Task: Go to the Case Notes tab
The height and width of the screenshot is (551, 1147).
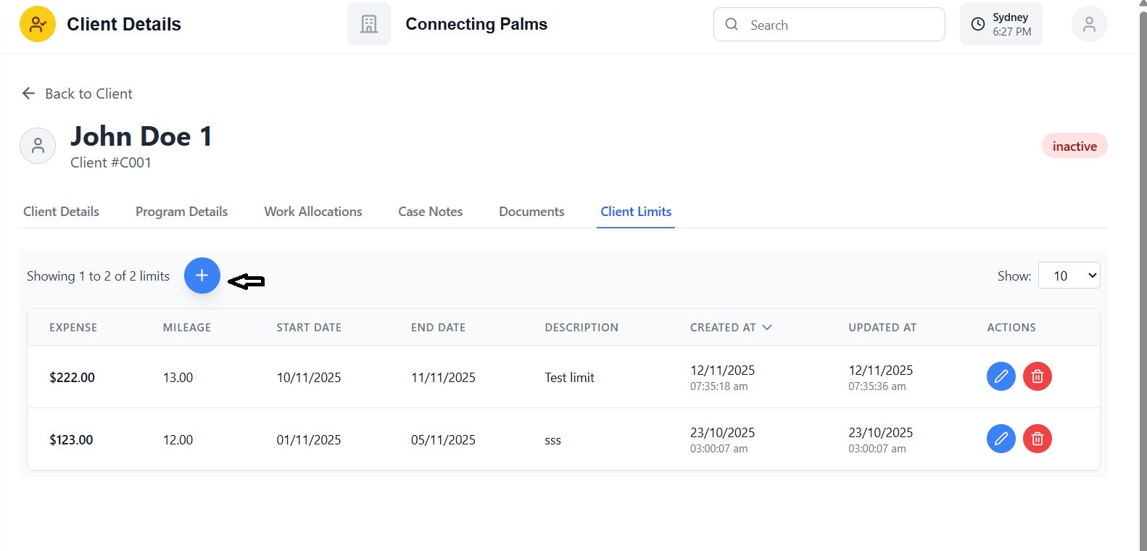Action: click(430, 212)
